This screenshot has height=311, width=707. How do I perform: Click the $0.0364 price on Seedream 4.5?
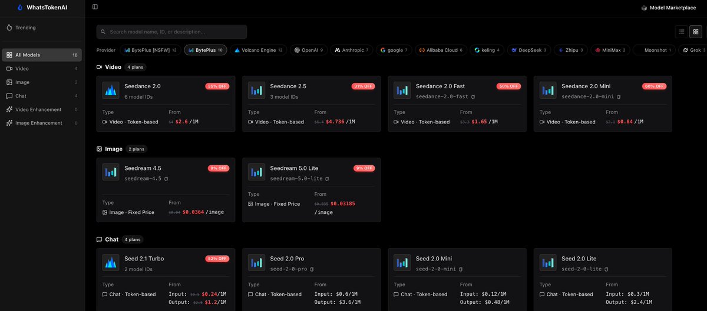(x=194, y=212)
